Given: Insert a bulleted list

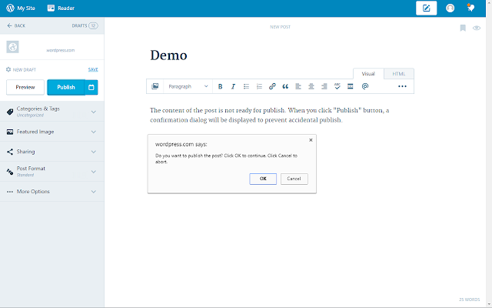Looking at the screenshot, I should tap(246, 86).
